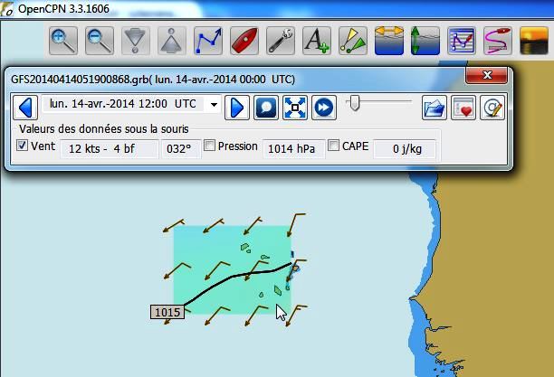Click the wind speed 12 kts field
Viewport: 554px width, 377px height.
110,148
